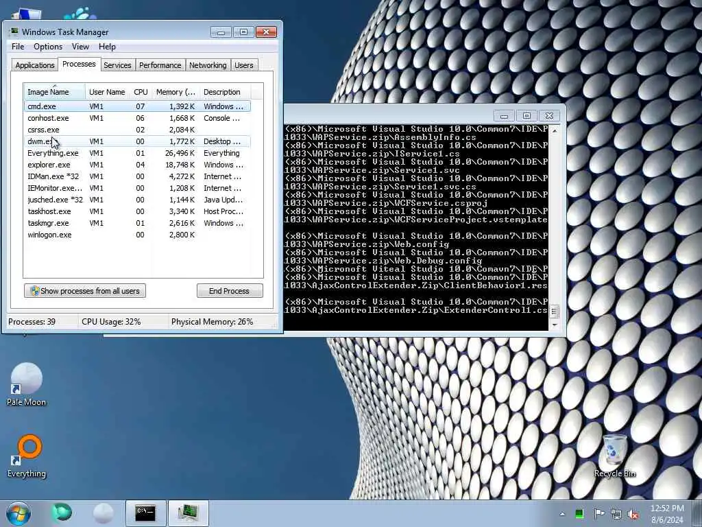Open the clock showing 12:52 PM
The height and width of the screenshot is (527, 702).
coord(667,514)
